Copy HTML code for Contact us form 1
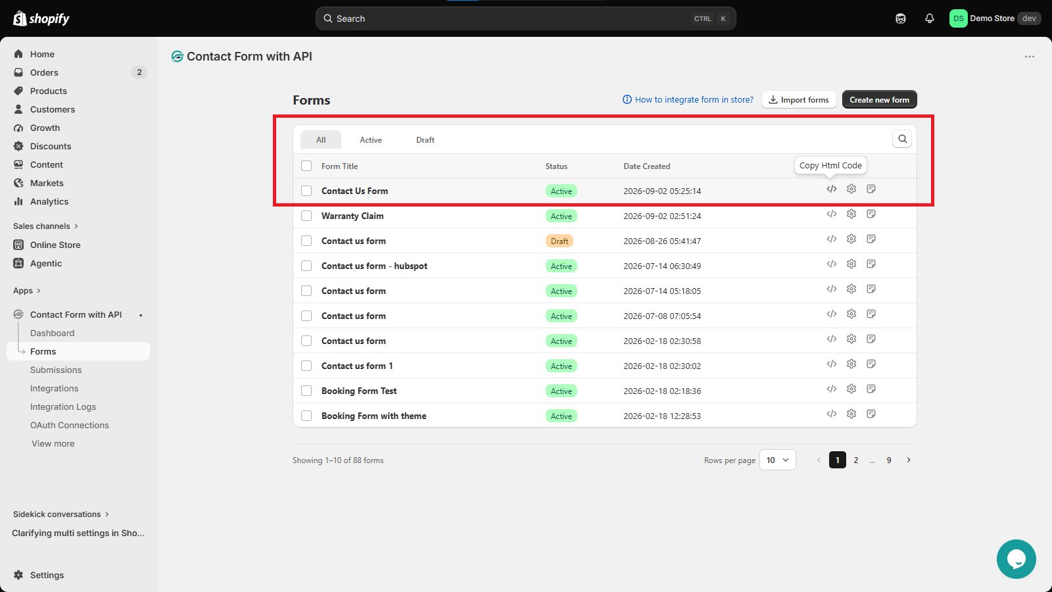 pyautogui.click(x=832, y=364)
